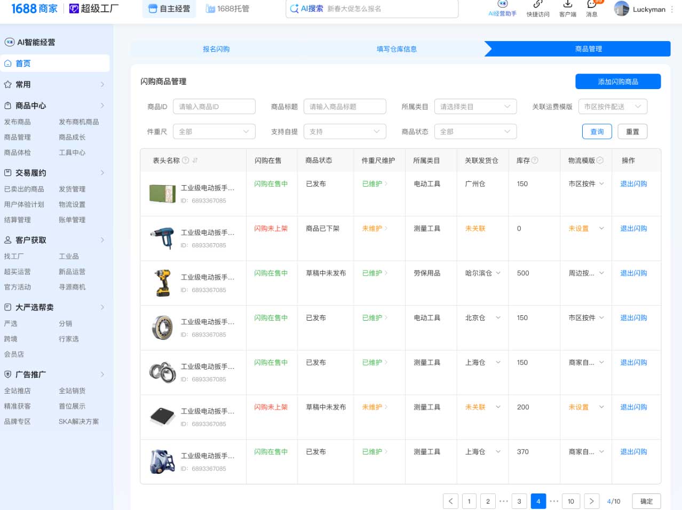Open 寻源商机 sidebar link

pyautogui.click(x=72, y=287)
